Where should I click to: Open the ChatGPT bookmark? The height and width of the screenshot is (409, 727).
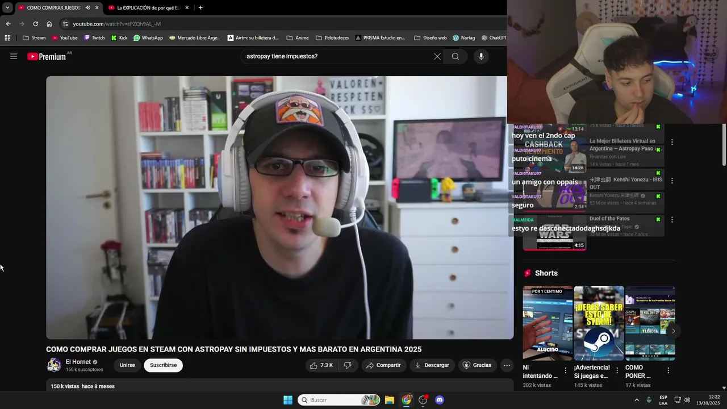tap(494, 38)
